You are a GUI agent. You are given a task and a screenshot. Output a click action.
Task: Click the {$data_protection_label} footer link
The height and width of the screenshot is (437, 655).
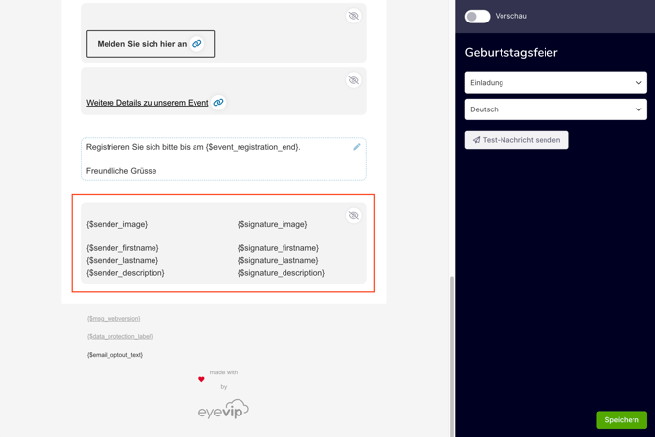tap(119, 336)
